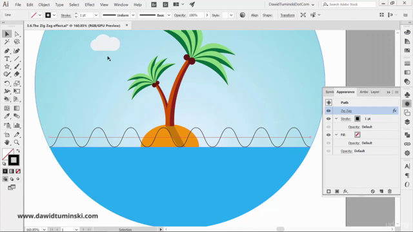Expand hidden panel tabs chevrons
This screenshot has width=413, height=232.
(x=388, y=92)
